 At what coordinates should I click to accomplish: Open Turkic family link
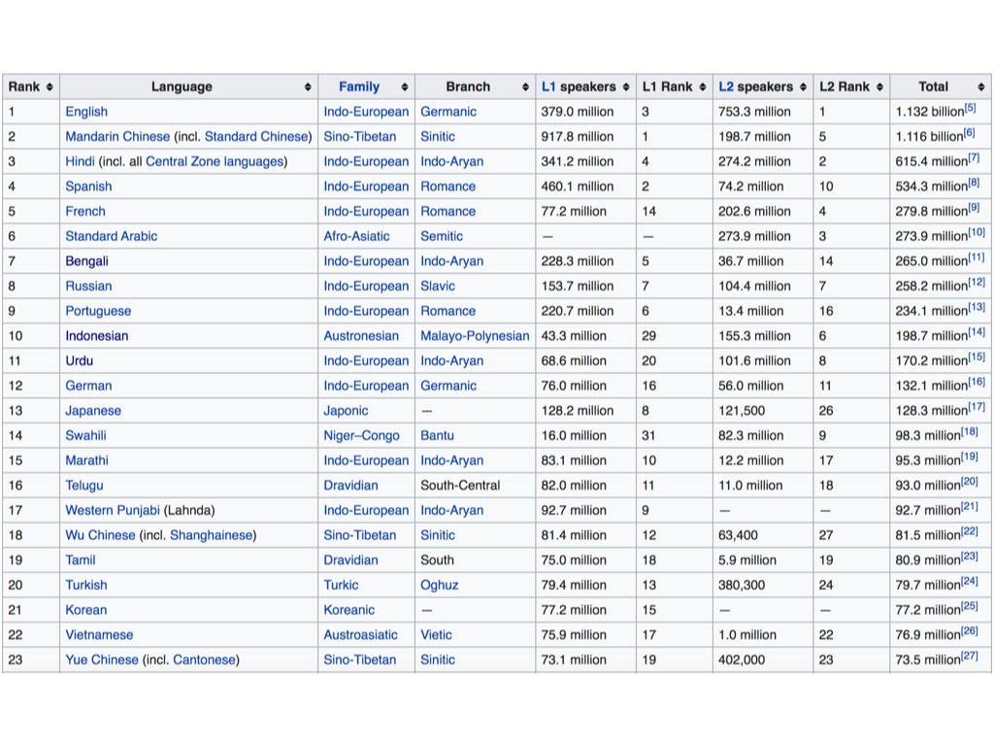341,585
